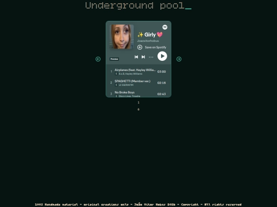Skip to previous track in player
This screenshot has width=277, height=207.
[136, 57]
